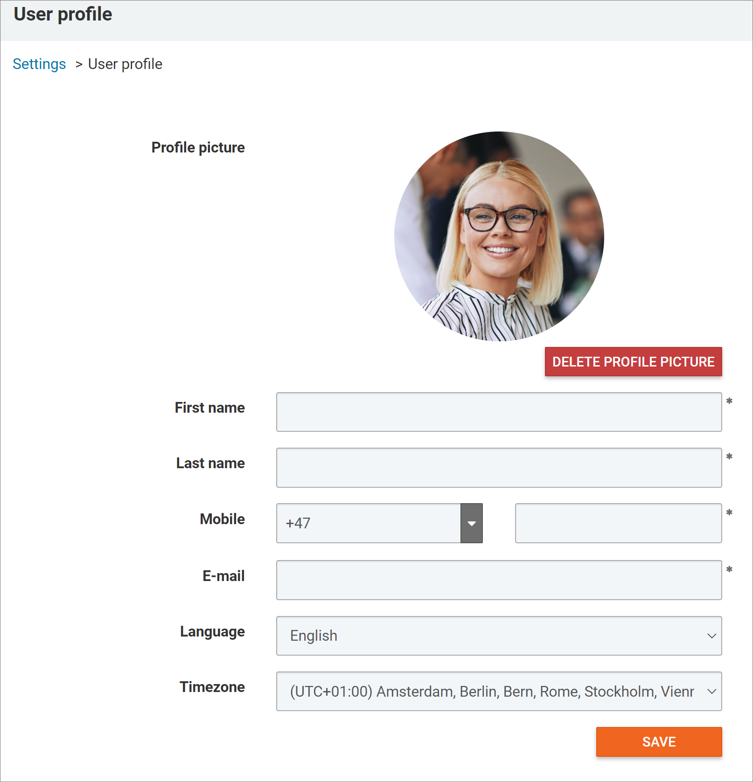Click the chevron in the Timezone dropdown
This screenshot has width=753, height=782.
tap(711, 691)
